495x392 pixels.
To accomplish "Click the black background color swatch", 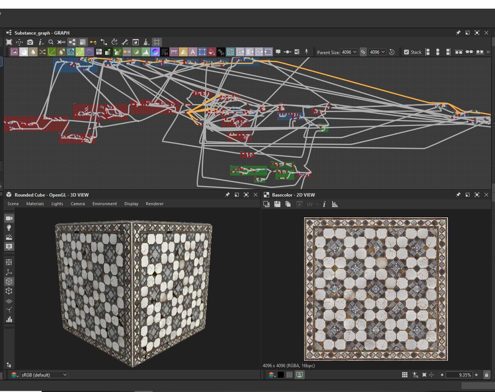I will 281,375.
